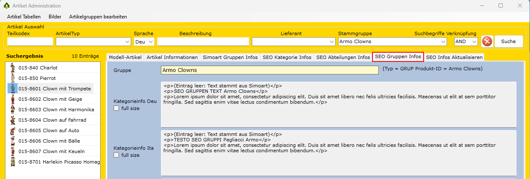Click the Charlot figurine thumbnail icon

point(13,68)
